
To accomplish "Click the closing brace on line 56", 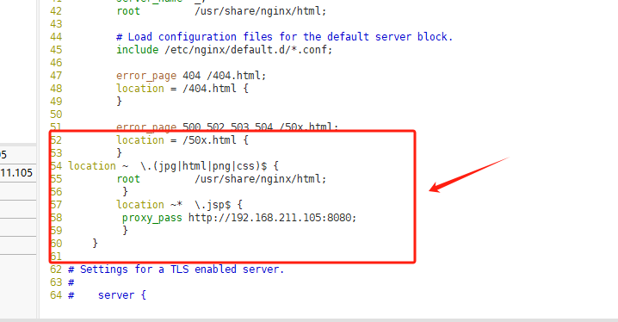I will 126,192.
